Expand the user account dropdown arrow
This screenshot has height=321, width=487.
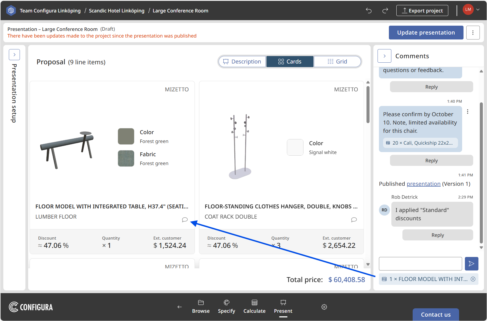click(x=478, y=10)
